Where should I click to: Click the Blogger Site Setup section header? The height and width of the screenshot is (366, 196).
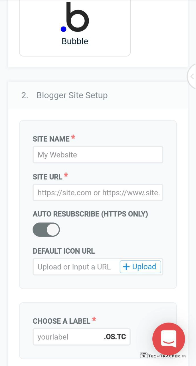coord(72,95)
